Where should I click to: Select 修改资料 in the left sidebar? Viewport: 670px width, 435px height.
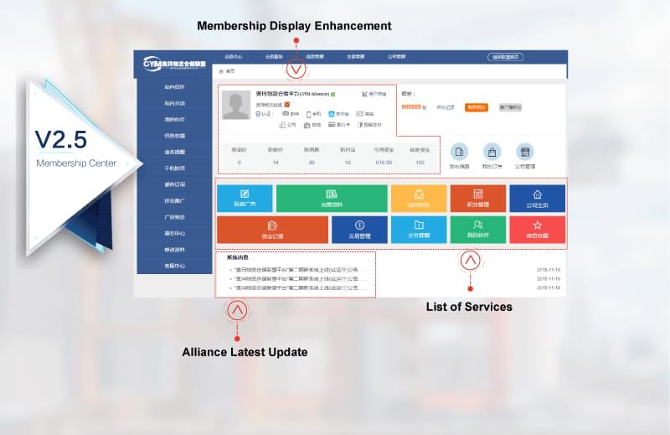click(174, 250)
